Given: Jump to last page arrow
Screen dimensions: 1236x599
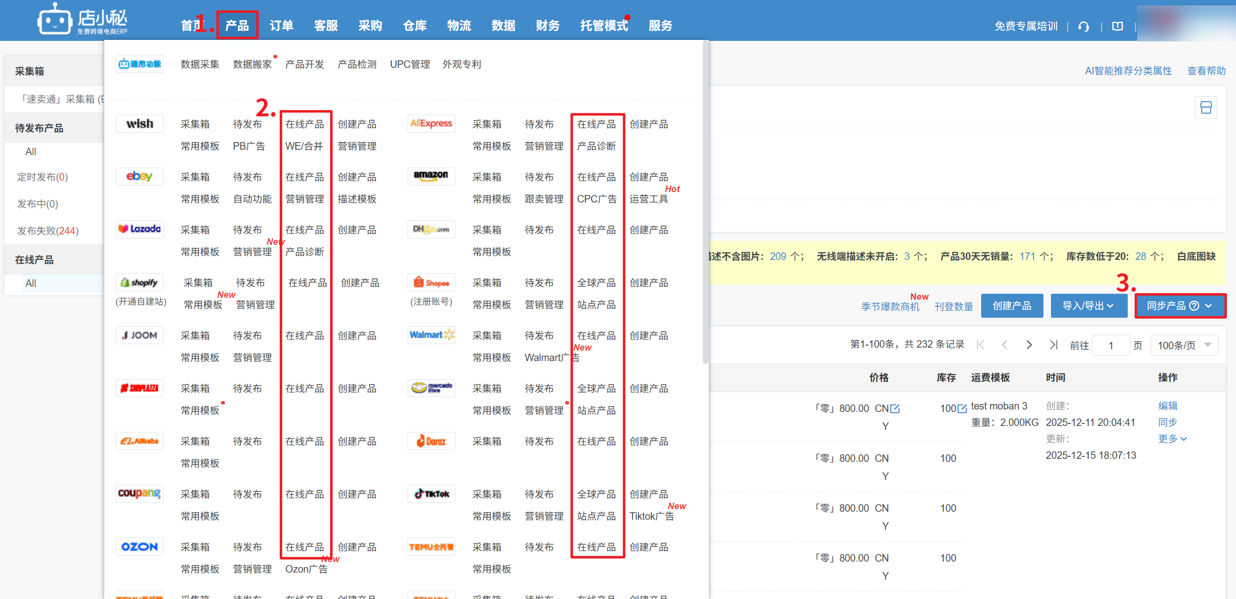Looking at the screenshot, I should (1053, 345).
